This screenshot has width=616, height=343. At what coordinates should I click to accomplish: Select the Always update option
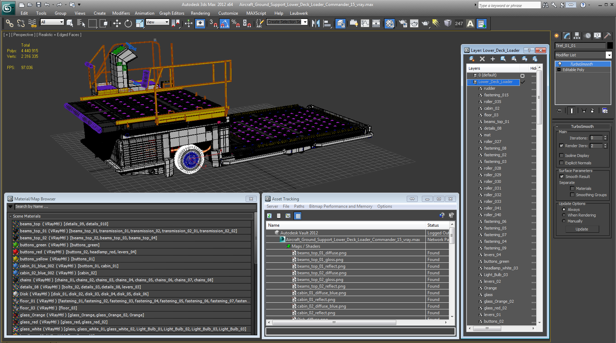tap(564, 210)
